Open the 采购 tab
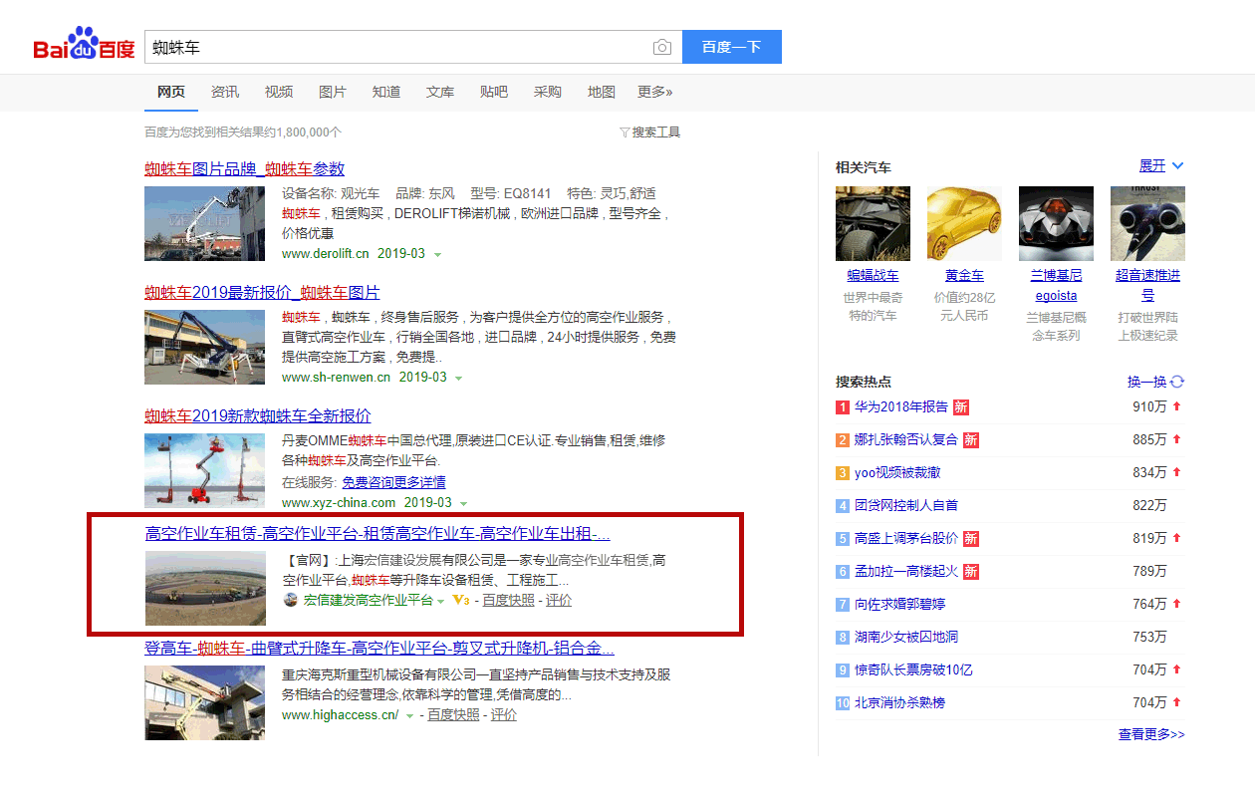Screen dimensions: 1255x801 tap(548, 92)
